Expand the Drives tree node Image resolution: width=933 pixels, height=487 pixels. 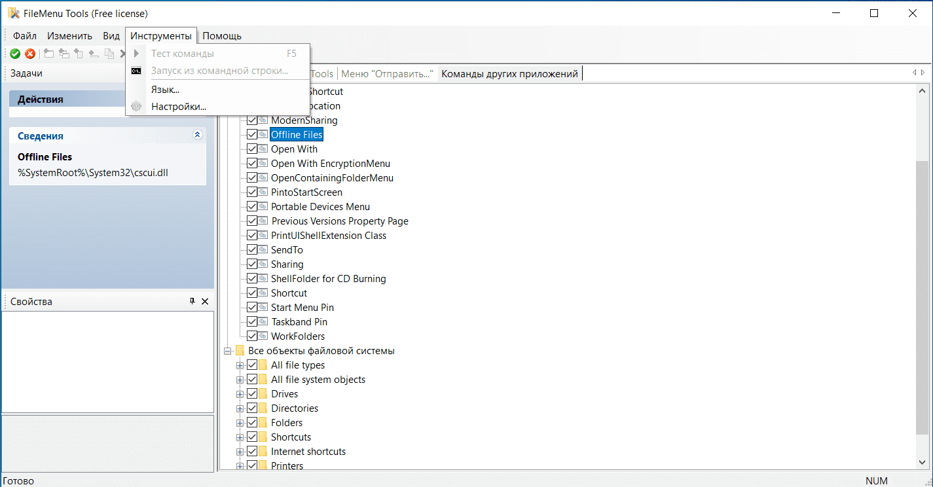pyautogui.click(x=240, y=394)
